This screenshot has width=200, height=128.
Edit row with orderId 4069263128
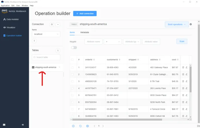pos(187,81)
